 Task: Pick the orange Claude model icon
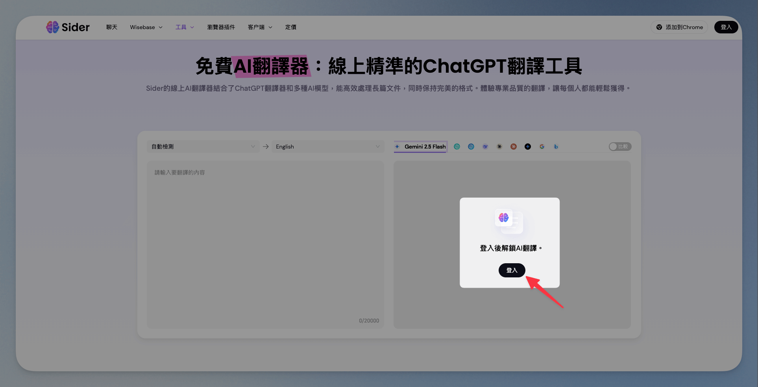tap(513, 147)
